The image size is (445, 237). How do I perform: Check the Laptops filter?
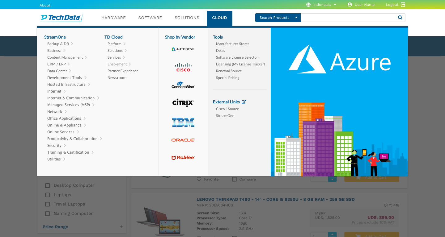[48, 195]
